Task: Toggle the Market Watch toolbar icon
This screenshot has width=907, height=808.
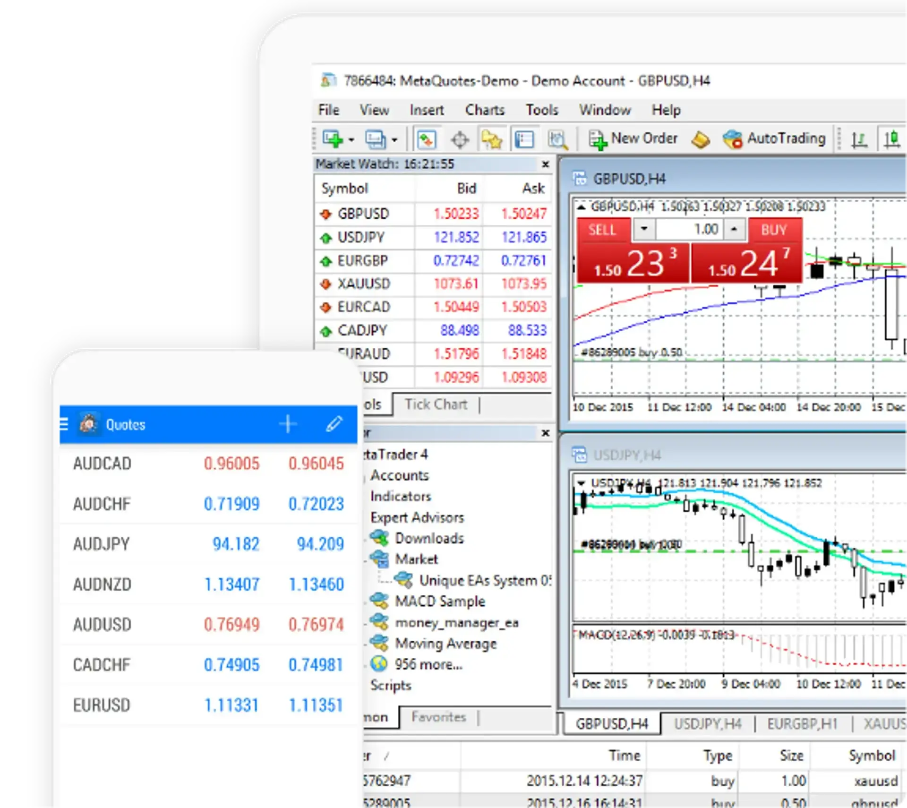Action: [427, 140]
